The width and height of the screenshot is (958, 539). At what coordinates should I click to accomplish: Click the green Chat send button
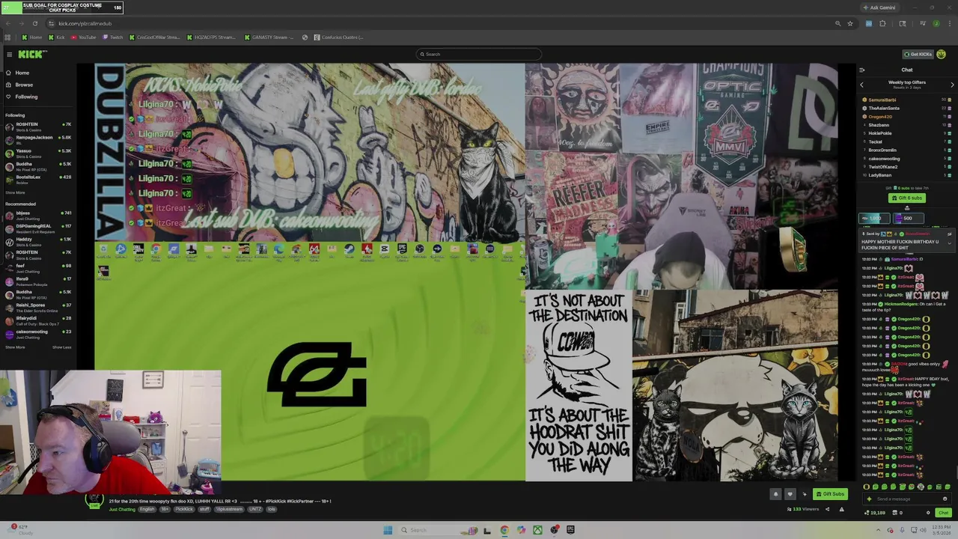(x=943, y=513)
